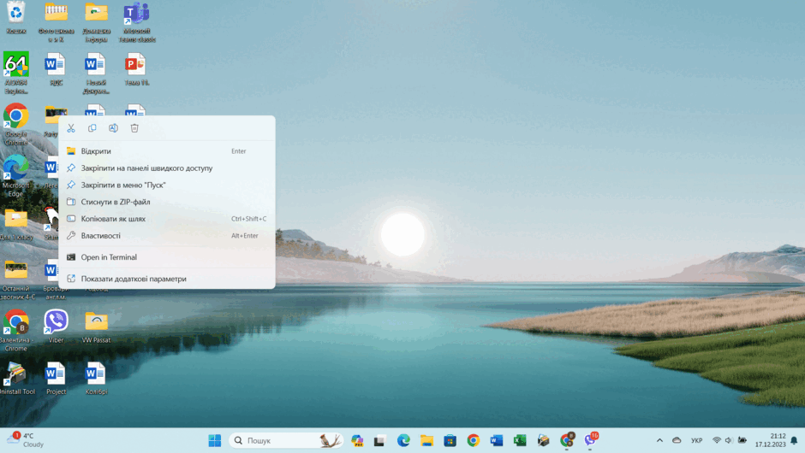Open Copilot preview from the taskbar
The width and height of the screenshot is (805, 453).
[x=357, y=440]
